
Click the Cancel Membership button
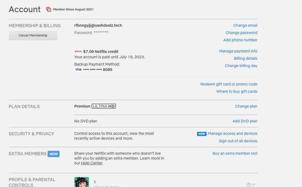(33, 35)
